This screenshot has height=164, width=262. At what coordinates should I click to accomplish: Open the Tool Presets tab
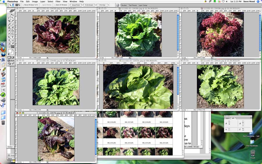133,5
